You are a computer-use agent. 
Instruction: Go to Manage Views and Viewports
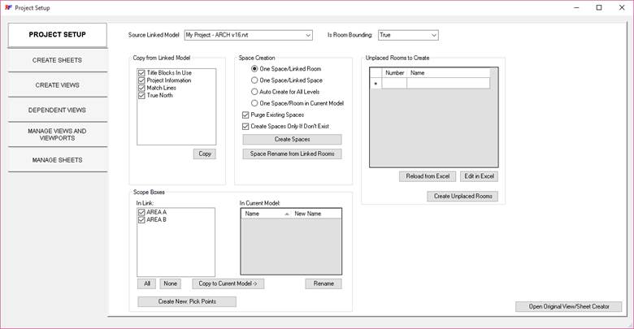[x=57, y=135]
